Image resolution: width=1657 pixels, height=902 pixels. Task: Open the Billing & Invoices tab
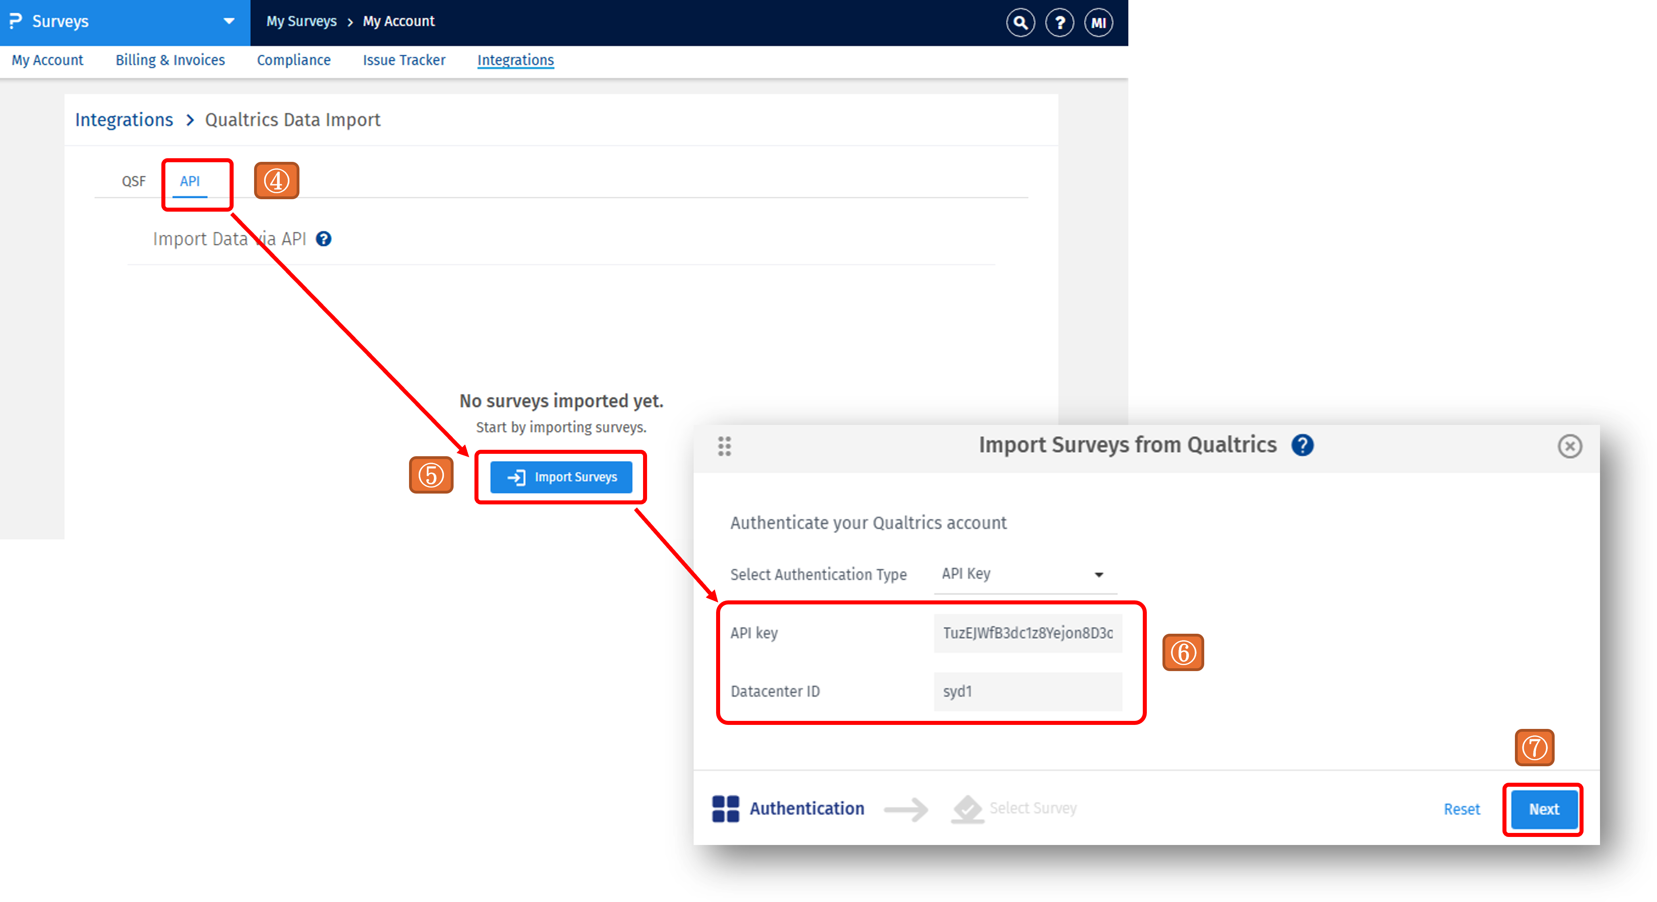(x=171, y=60)
